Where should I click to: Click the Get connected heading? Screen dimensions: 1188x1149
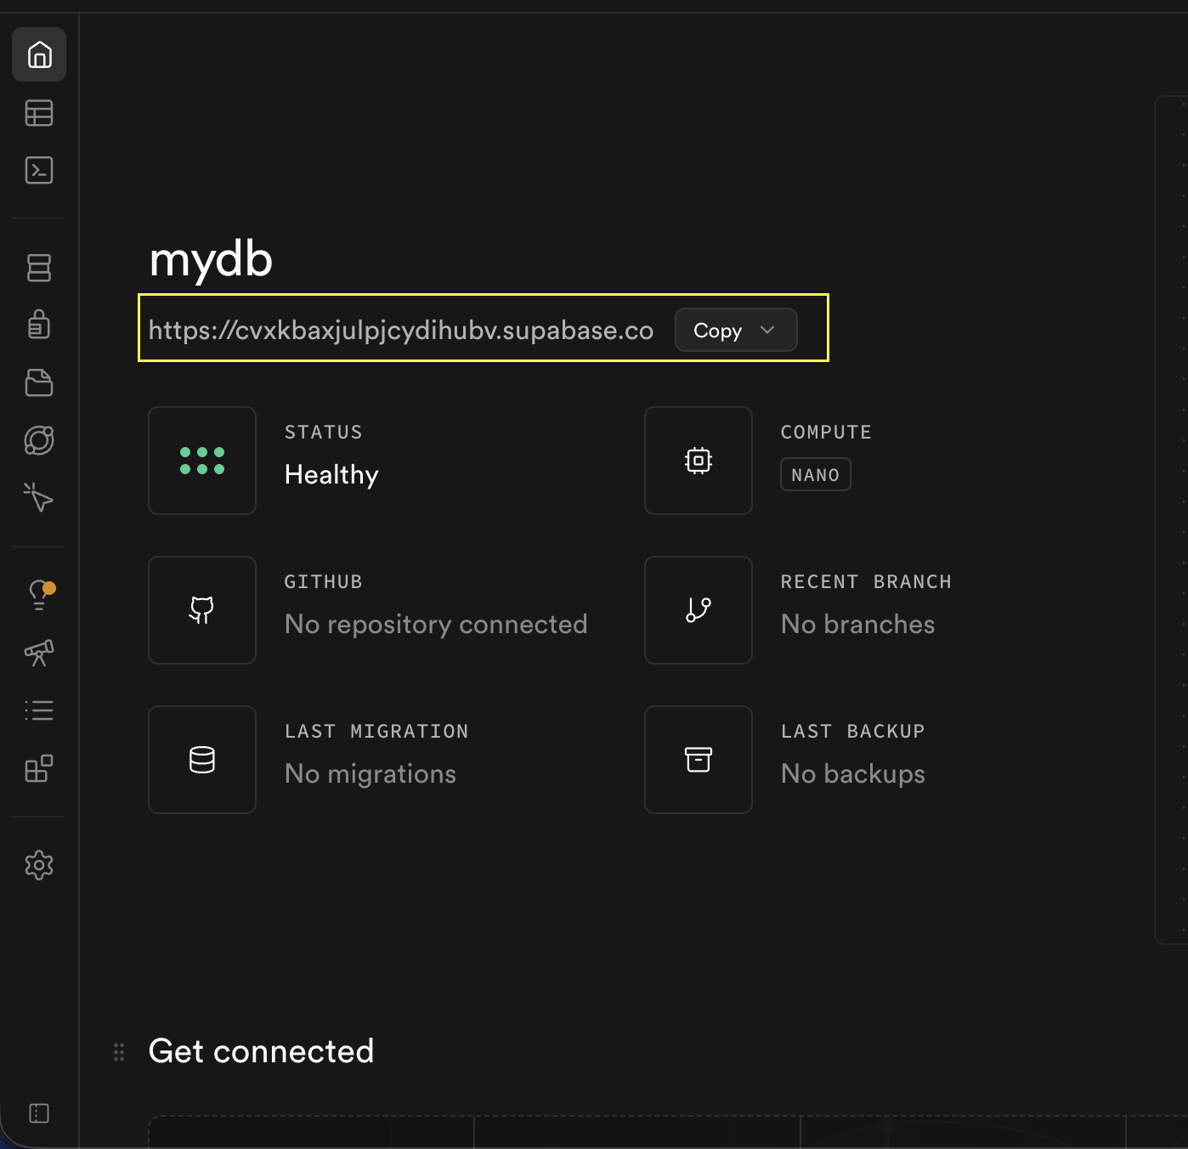click(x=261, y=1051)
